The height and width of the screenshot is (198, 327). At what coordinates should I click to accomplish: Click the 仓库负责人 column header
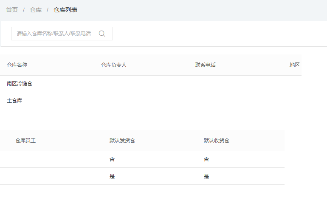pos(114,65)
